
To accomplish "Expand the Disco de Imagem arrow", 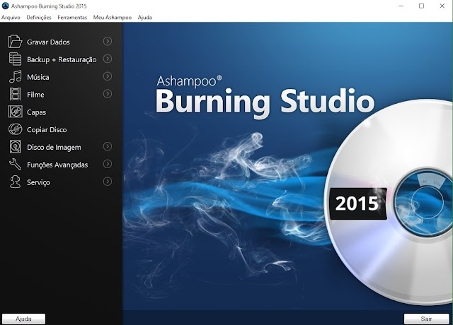I will pyautogui.click(x=108, y=146).
